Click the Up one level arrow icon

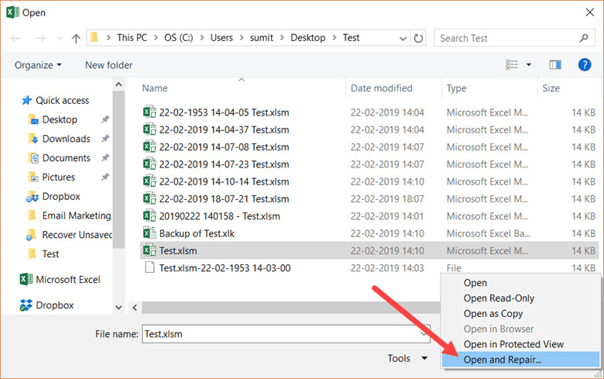click(x=76, y=38)
